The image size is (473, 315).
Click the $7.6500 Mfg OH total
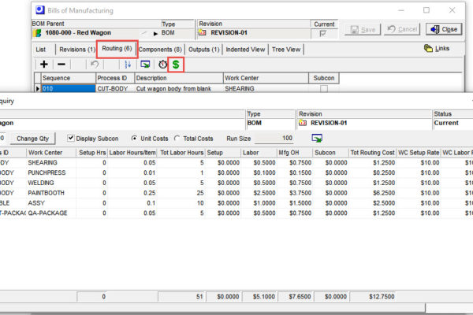click(x=295, y=297)
